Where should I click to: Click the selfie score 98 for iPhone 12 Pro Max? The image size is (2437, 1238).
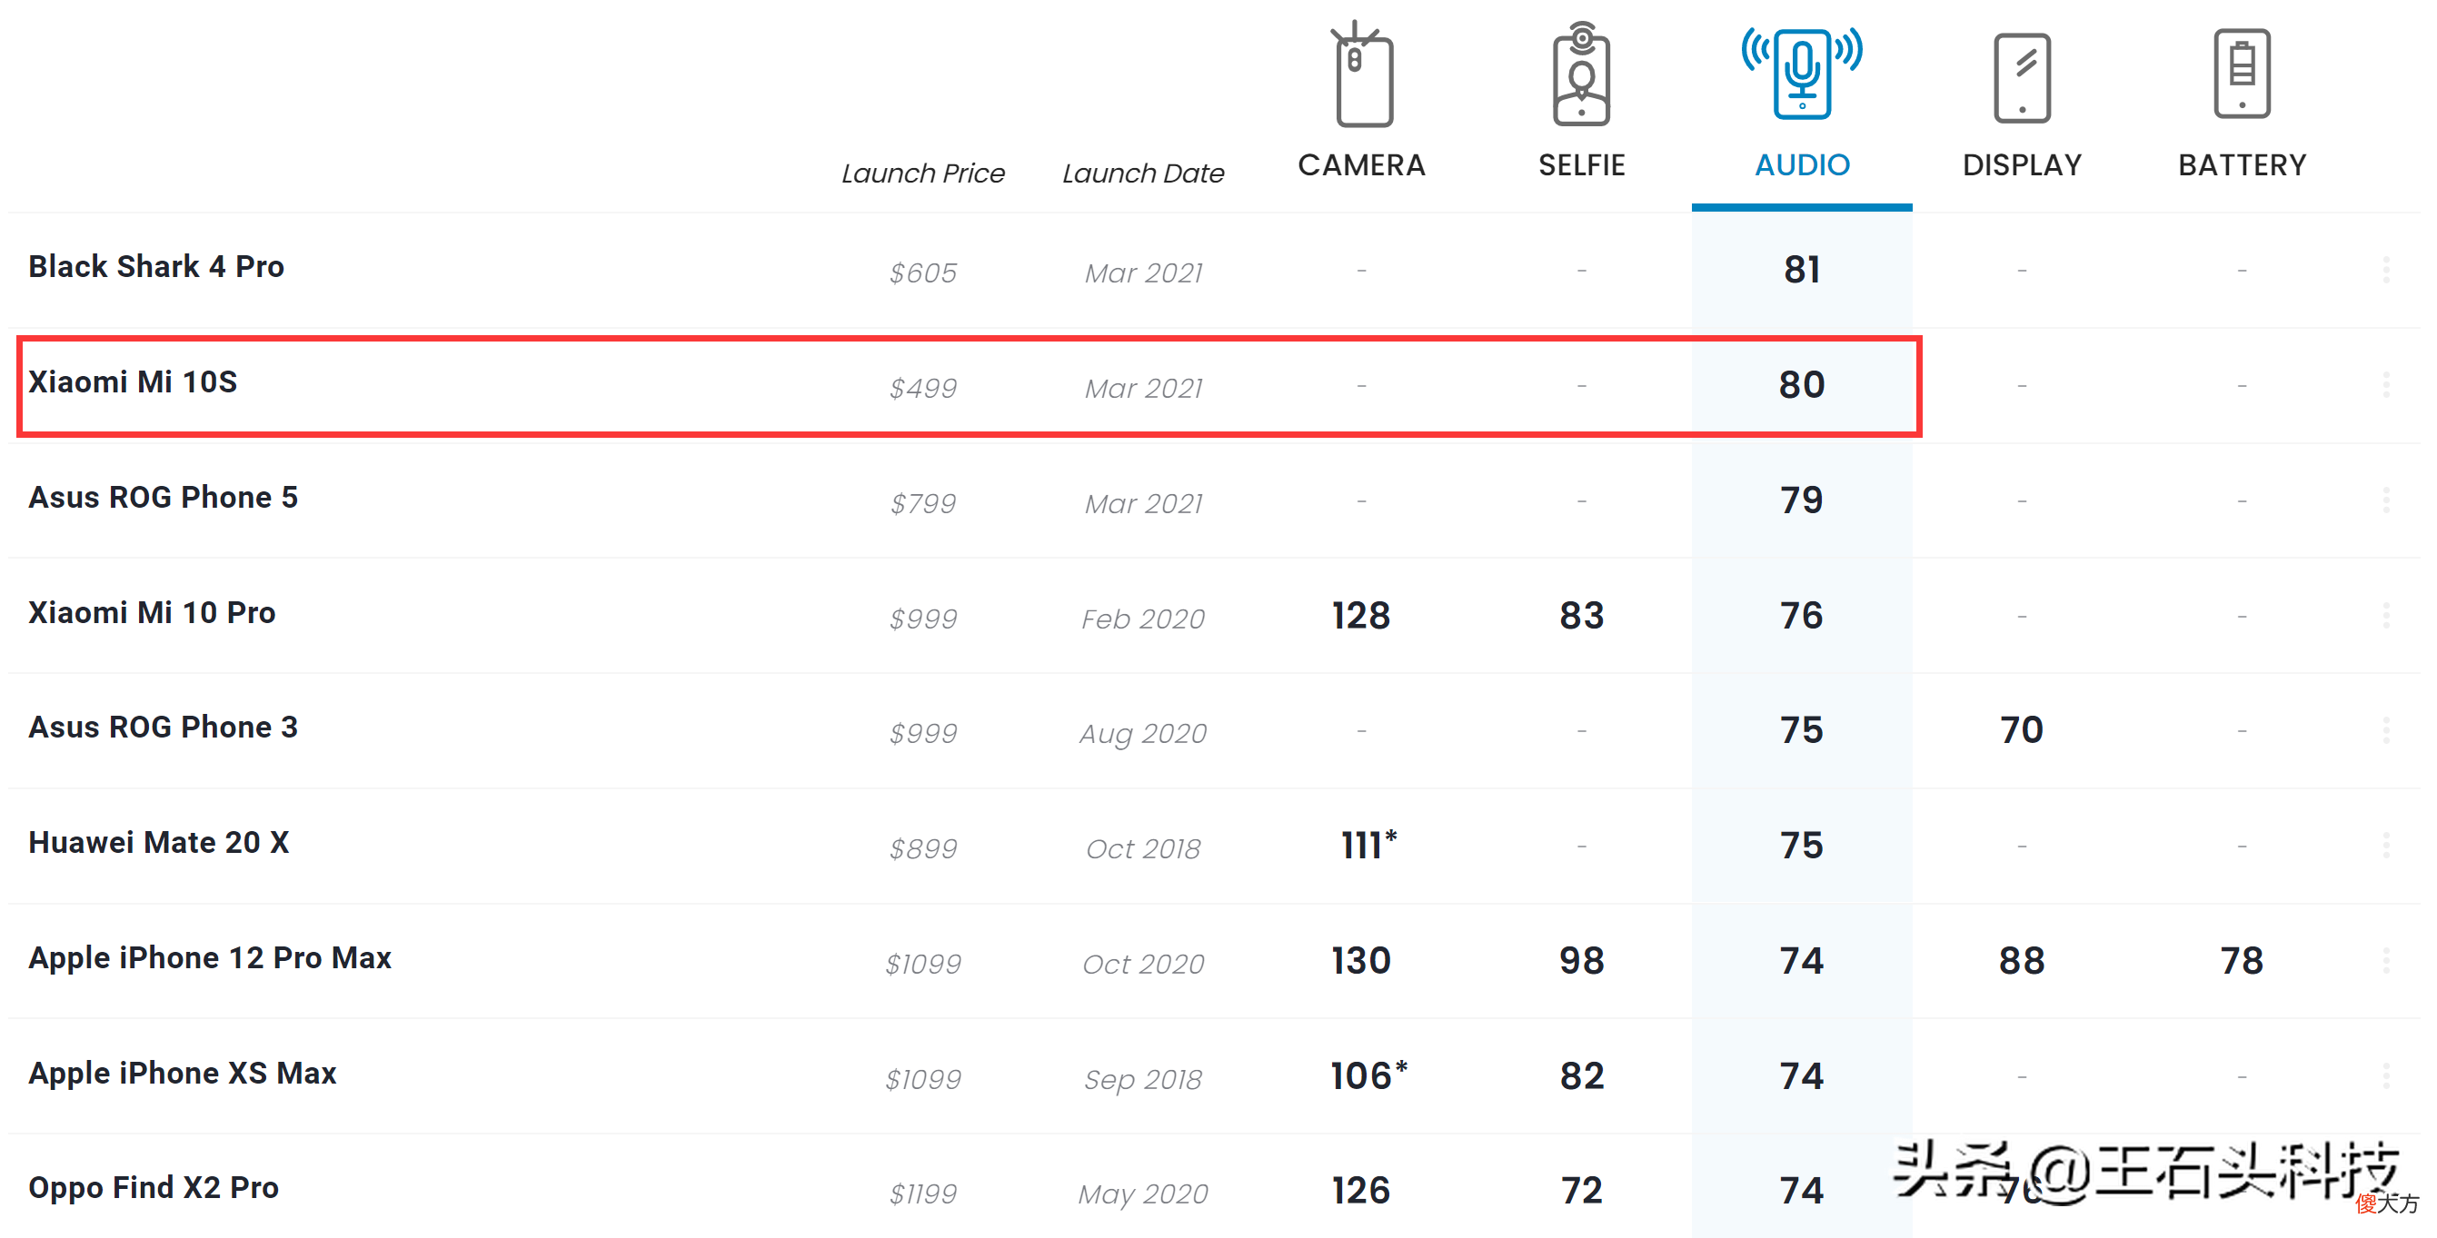(1582, 961)
